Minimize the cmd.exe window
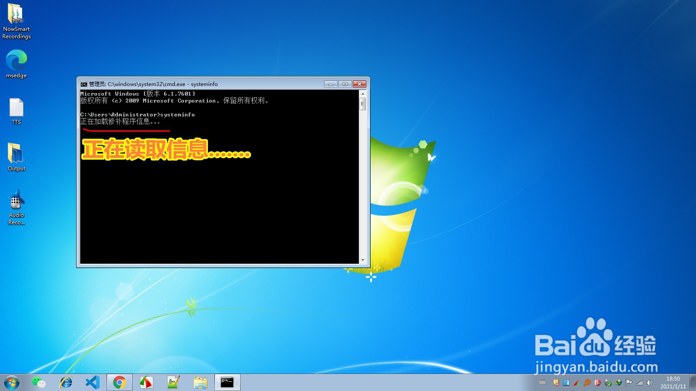The height and width of the screenshot is (391, 696). point(331,84)
